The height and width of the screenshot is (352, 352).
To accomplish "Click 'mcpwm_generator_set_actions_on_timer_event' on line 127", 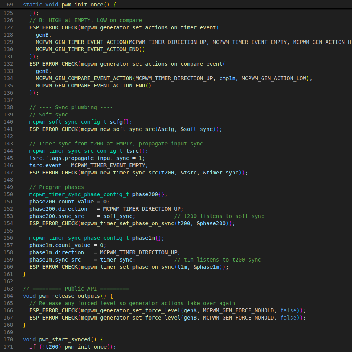I will pos(148,27).
